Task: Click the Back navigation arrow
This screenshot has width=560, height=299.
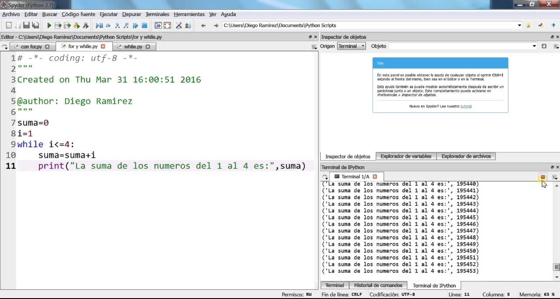Action: (x=203, y=25)
